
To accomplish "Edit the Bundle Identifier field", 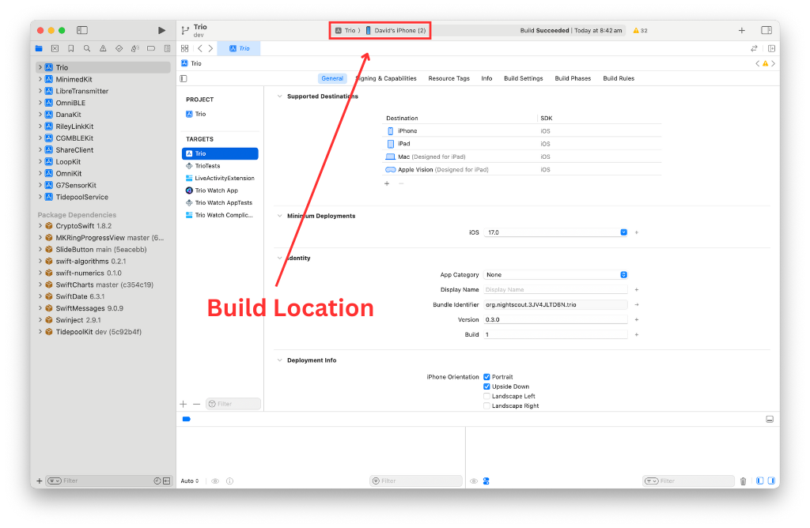I will 555,305.
